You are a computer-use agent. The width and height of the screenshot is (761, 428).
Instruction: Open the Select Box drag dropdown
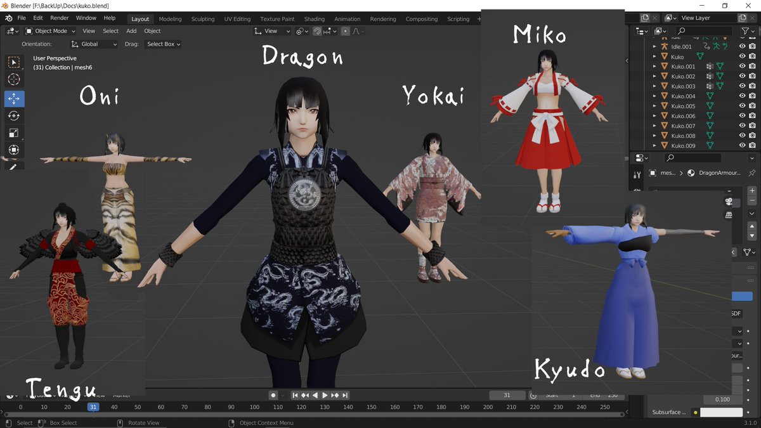pyautogui.click(x=163, y=44)
